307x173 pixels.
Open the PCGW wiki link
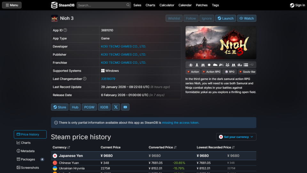(x=89, y=107)
